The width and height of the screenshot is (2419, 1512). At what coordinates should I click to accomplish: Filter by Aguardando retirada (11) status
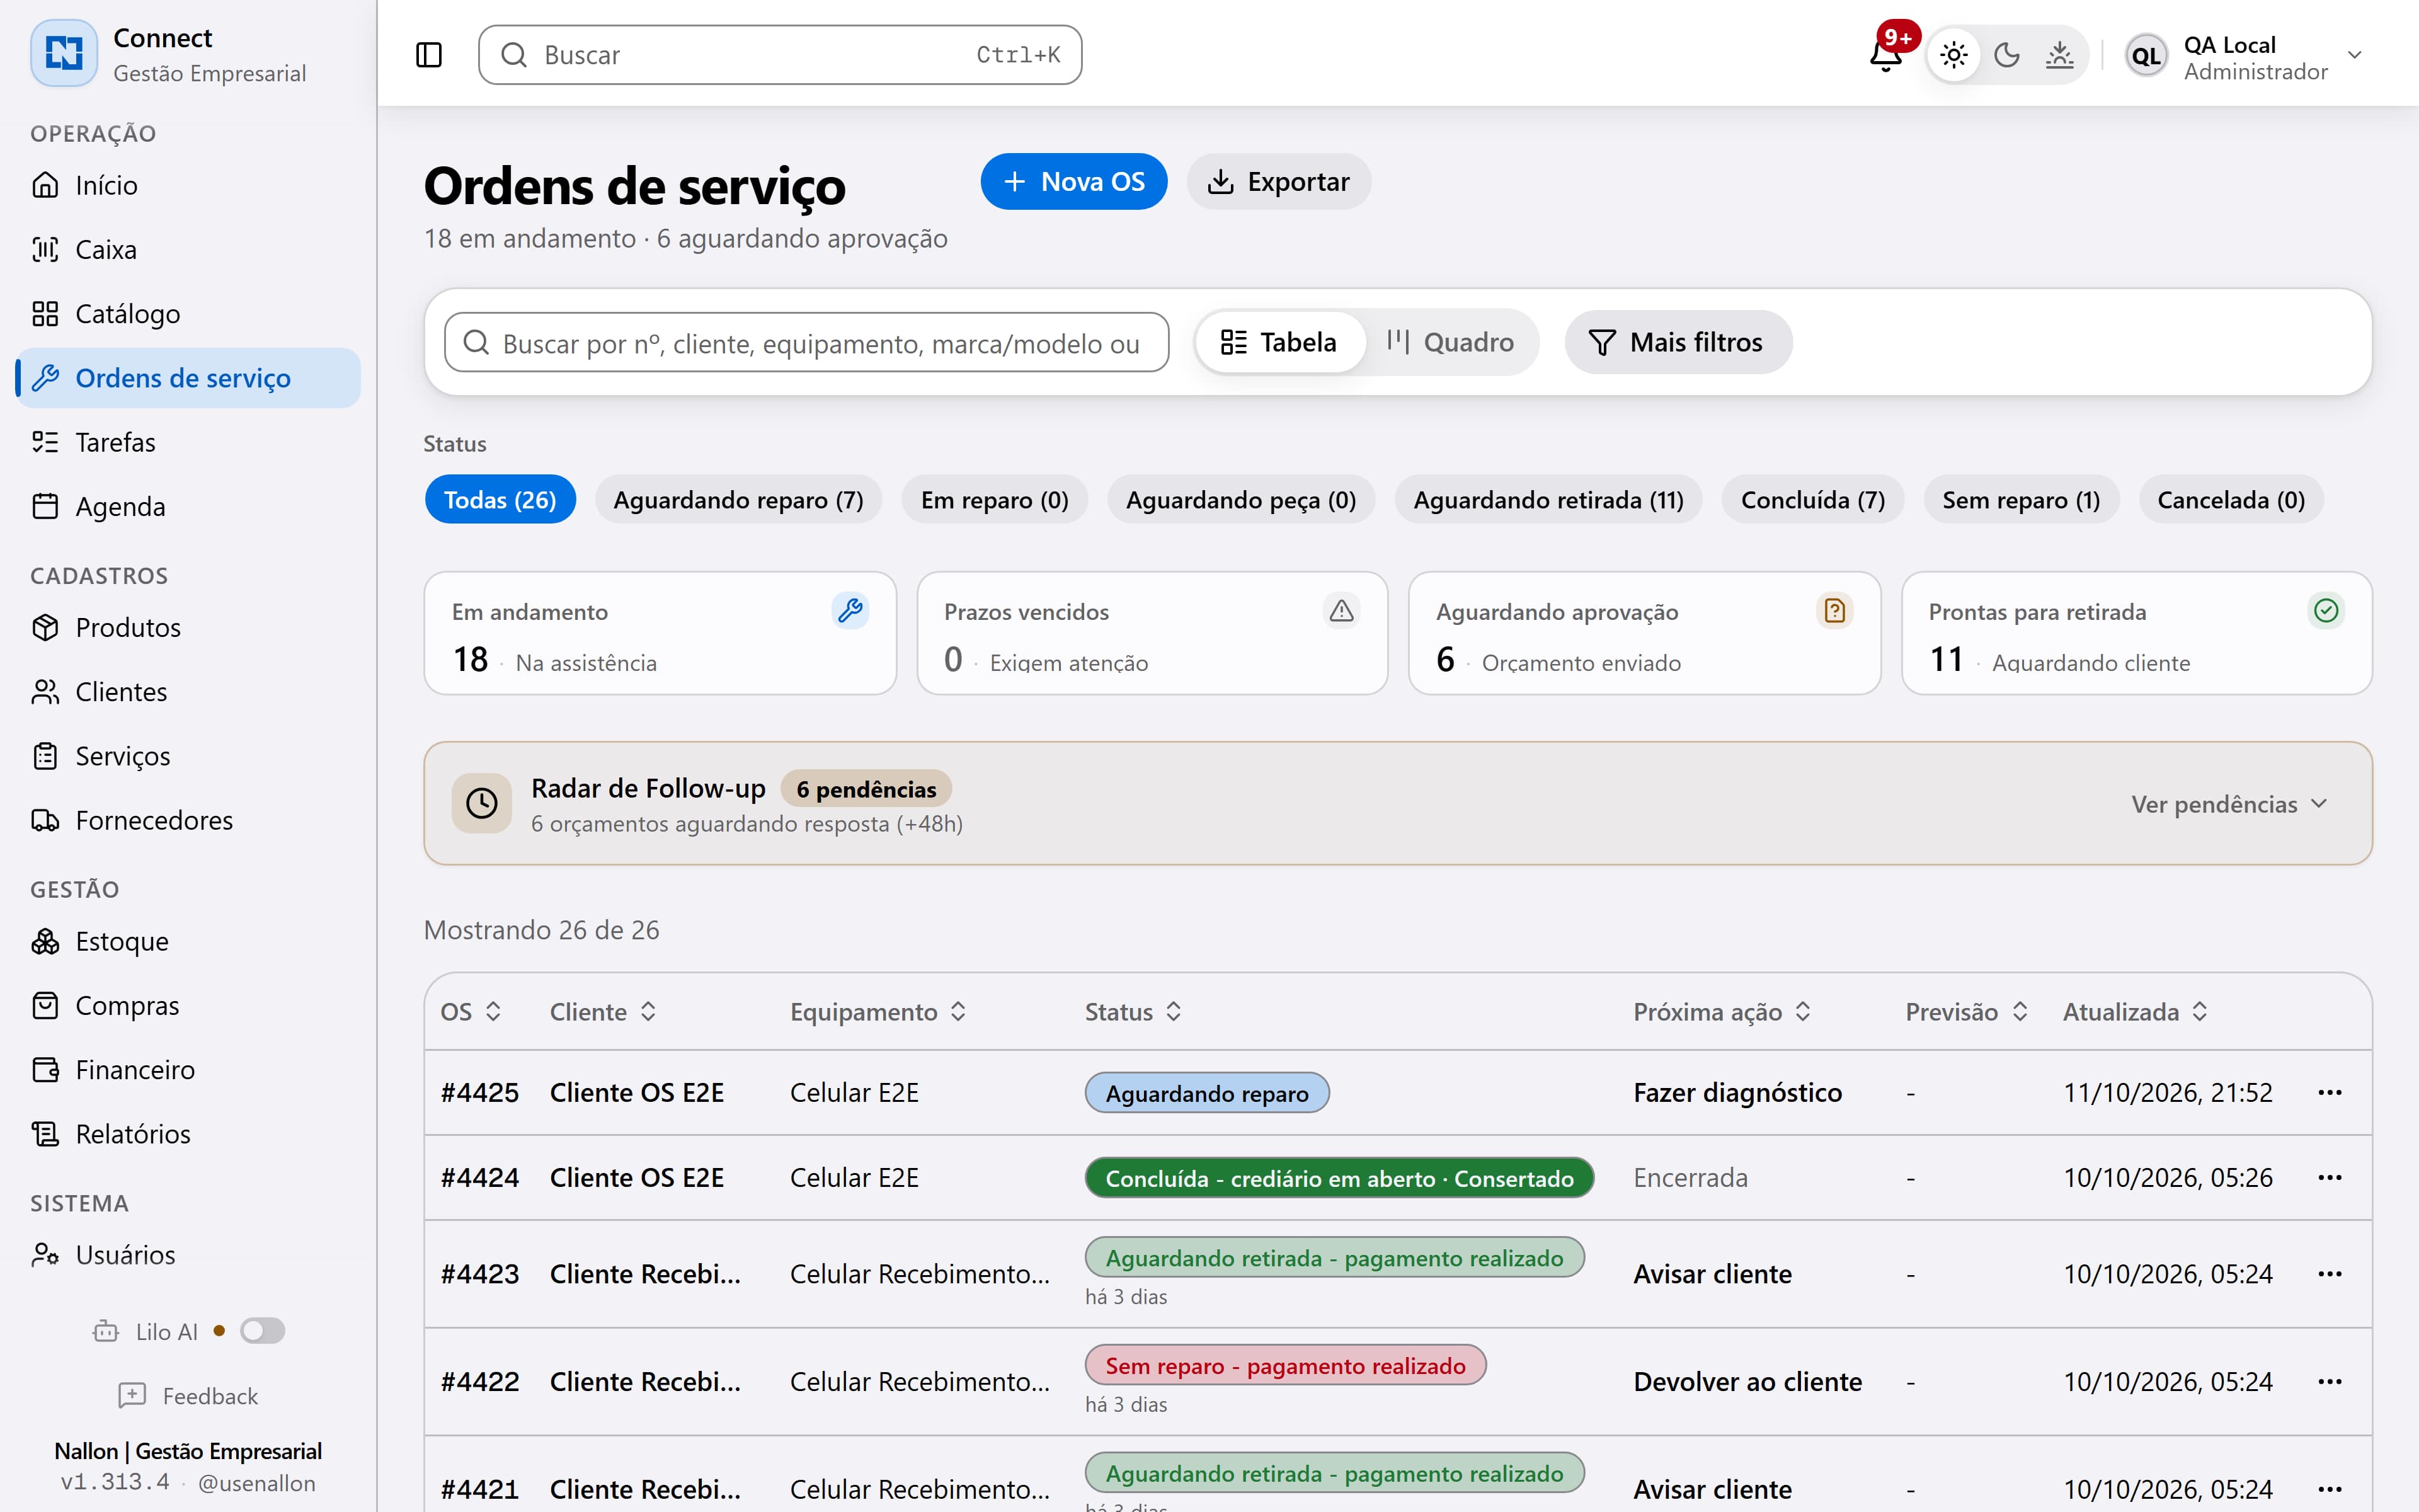click(1548, 499)
